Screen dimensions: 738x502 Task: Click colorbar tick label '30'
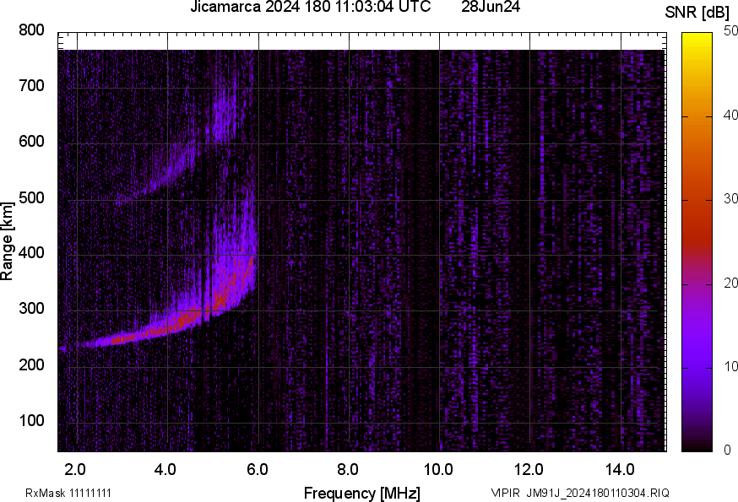[x=731, y=198]
